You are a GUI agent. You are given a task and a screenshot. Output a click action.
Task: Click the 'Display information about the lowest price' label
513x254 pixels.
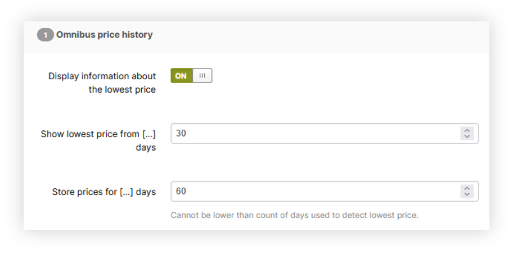[x=102, y=83]
